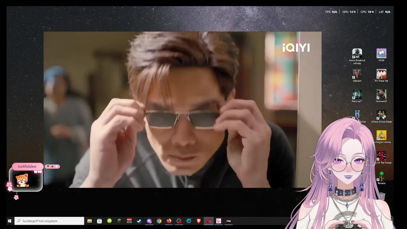Open the Arena Breakout Infinite desktop shortcut
The image size is (407, 229).
coord(357,57)
